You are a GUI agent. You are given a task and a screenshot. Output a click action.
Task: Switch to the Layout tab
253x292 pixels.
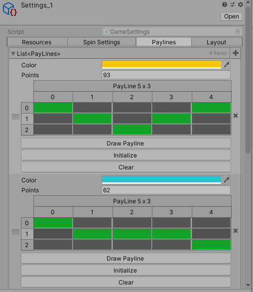tap(217, 42)
